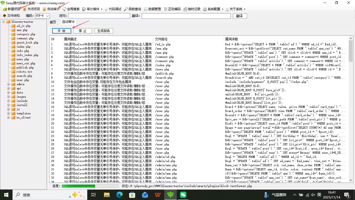Open the 审计插件 dropdown menu
This screenshot has height=200, width=355.
(92, 9)
